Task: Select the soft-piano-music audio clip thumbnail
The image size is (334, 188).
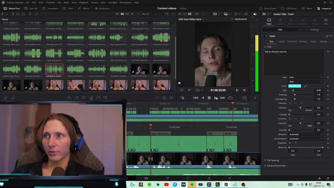Action: 54,69
